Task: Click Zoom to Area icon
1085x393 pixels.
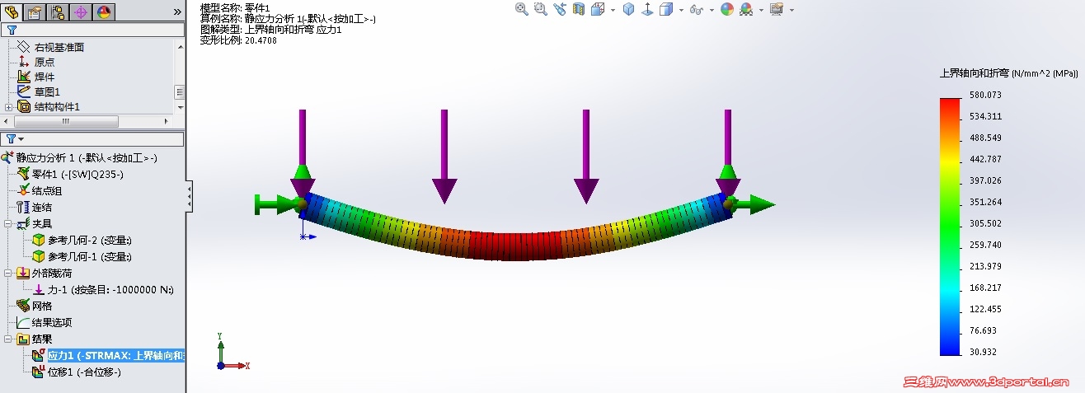Action: pos(540,9)
